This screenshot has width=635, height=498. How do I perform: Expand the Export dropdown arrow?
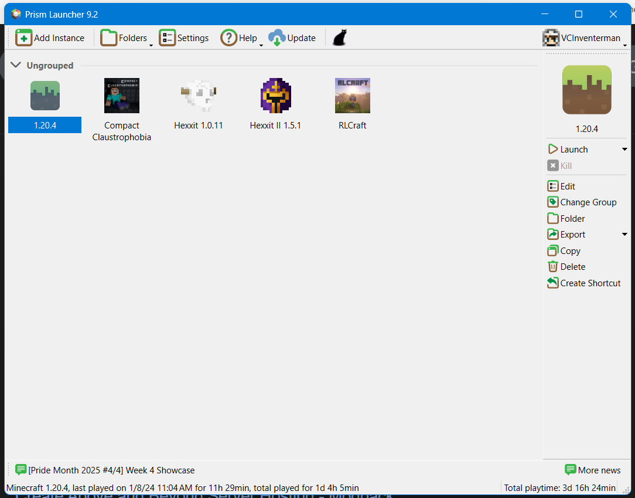tap(624, 235)
